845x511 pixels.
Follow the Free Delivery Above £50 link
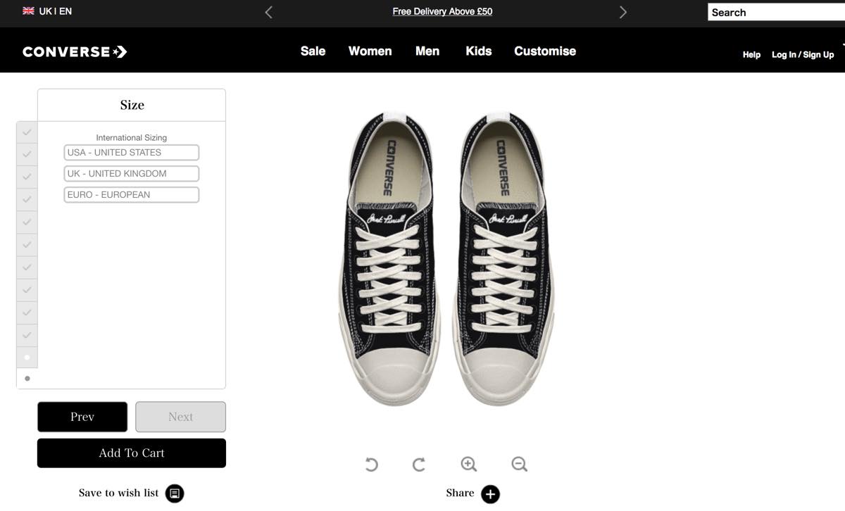coord(442,11)
